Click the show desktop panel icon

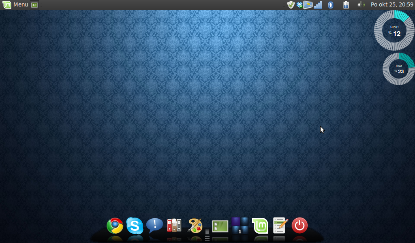(x=34, y=5)
